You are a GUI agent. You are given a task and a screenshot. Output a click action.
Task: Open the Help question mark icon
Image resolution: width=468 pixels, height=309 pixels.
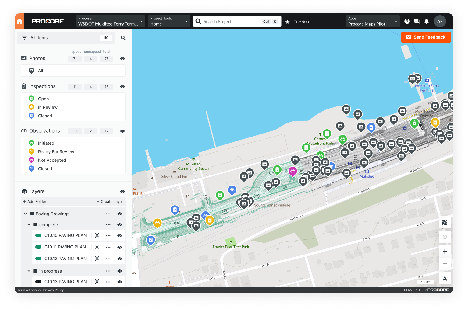[x=407, y=21]
